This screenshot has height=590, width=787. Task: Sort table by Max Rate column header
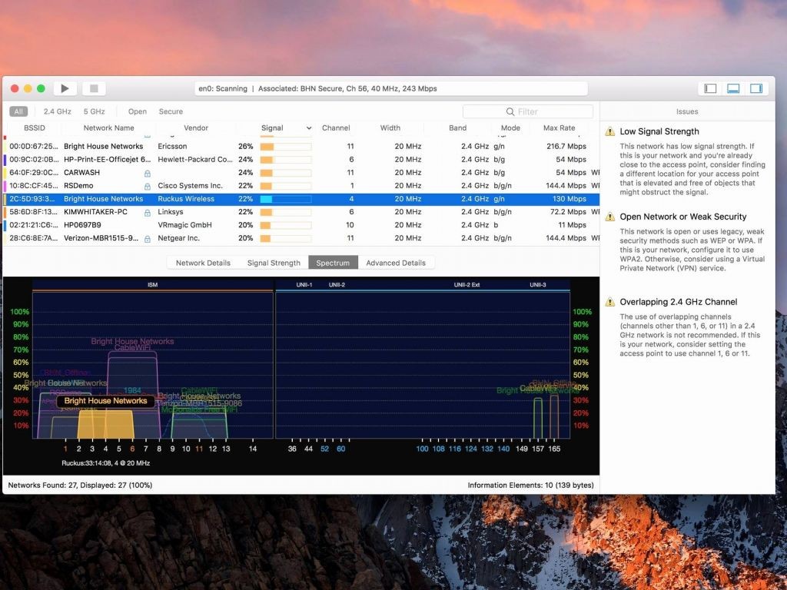[x=559, y=128]
